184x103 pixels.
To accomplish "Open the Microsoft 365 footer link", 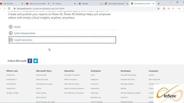I will click(x=11, y=84).
